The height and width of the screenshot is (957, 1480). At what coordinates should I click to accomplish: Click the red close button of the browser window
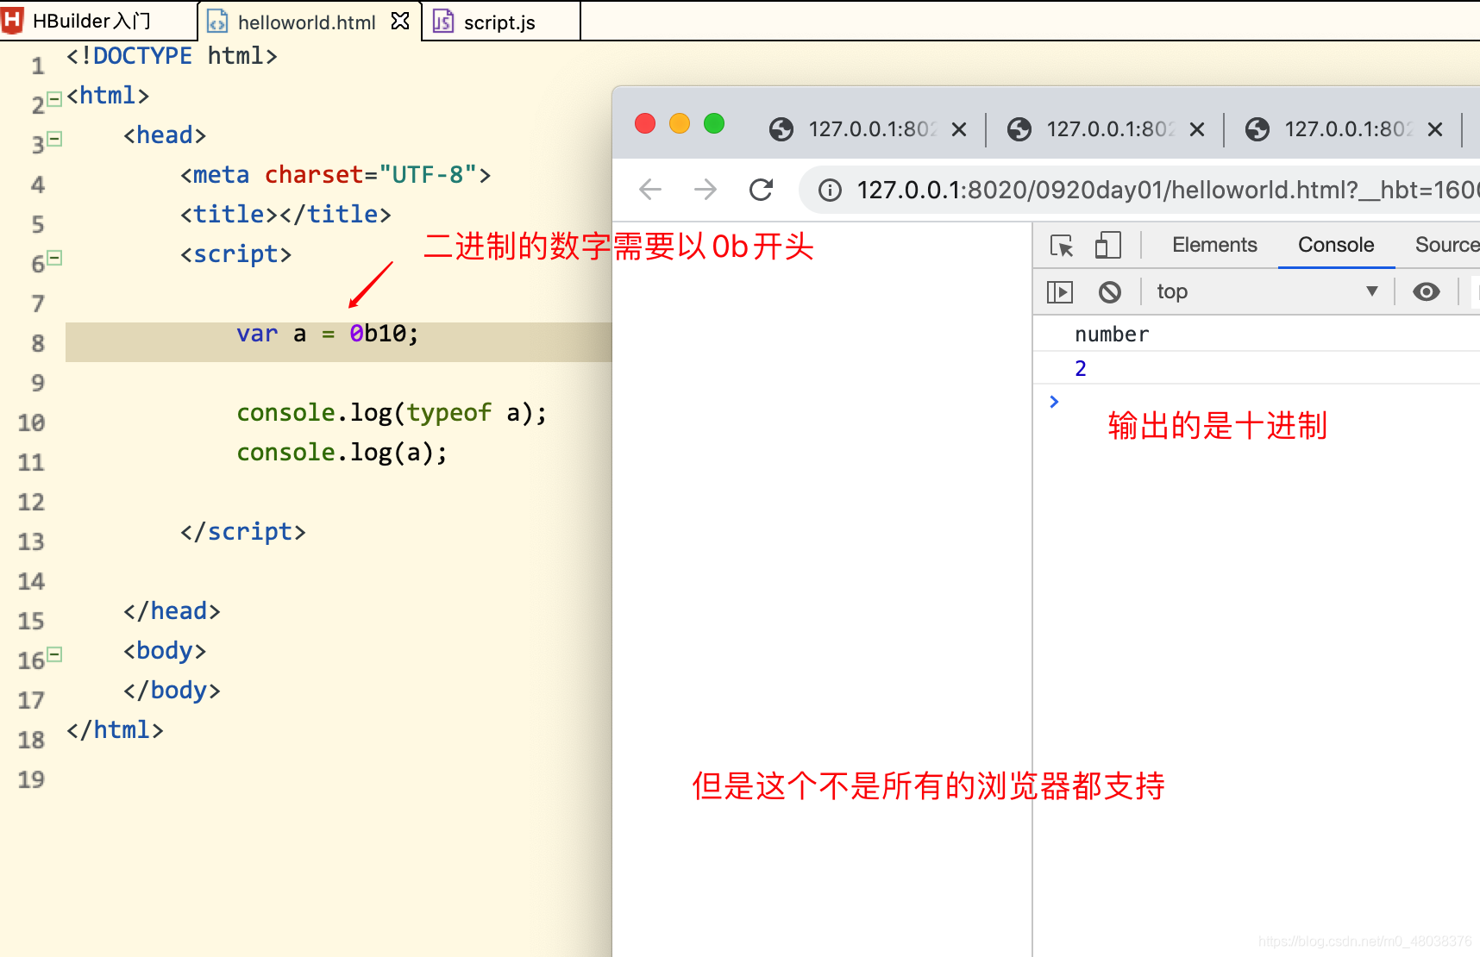(x=645, y=123)
